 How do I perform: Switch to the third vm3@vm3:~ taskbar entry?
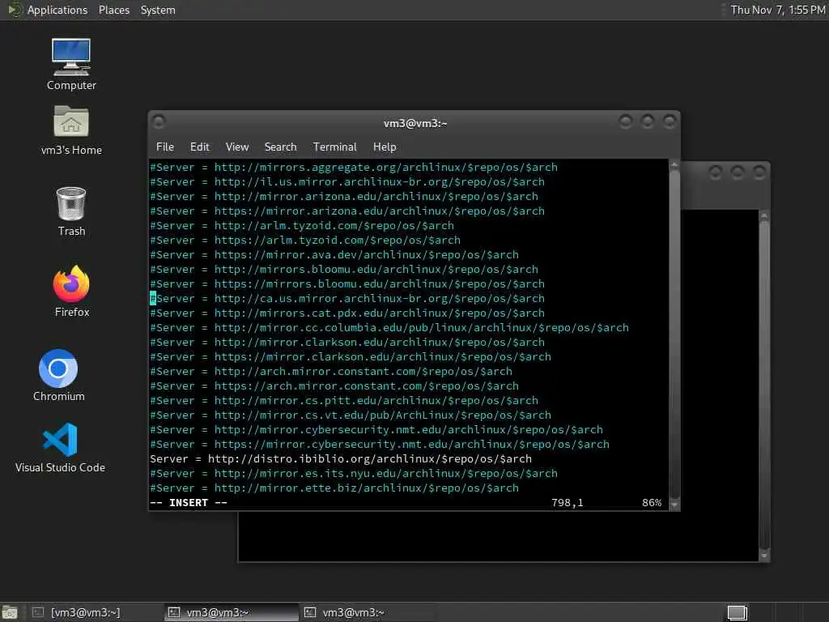point(368,612)
